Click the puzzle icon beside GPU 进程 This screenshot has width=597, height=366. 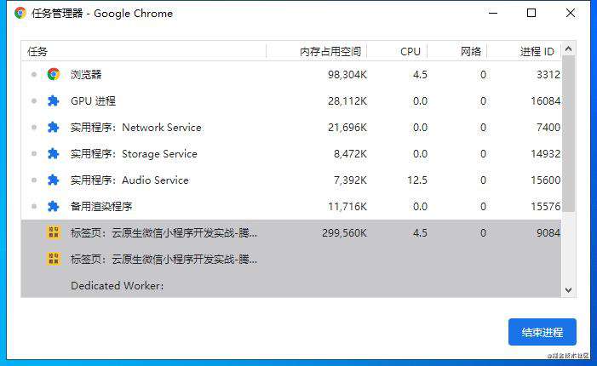click(x=54, y=100)
